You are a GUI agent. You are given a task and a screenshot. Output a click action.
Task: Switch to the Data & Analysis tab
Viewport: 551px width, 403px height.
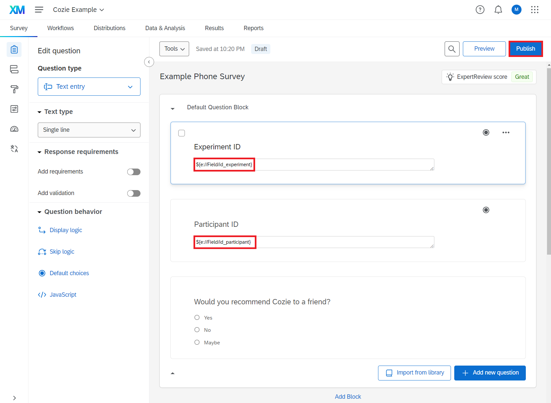tap(165, 28)
